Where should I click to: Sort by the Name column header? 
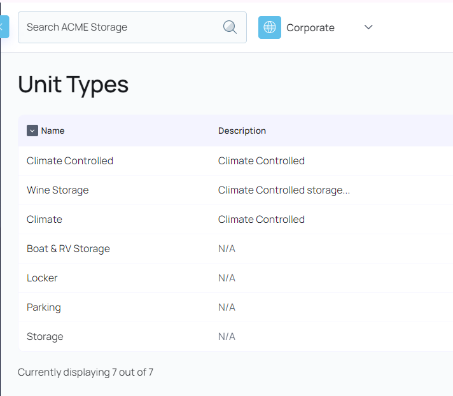[53, 131]
